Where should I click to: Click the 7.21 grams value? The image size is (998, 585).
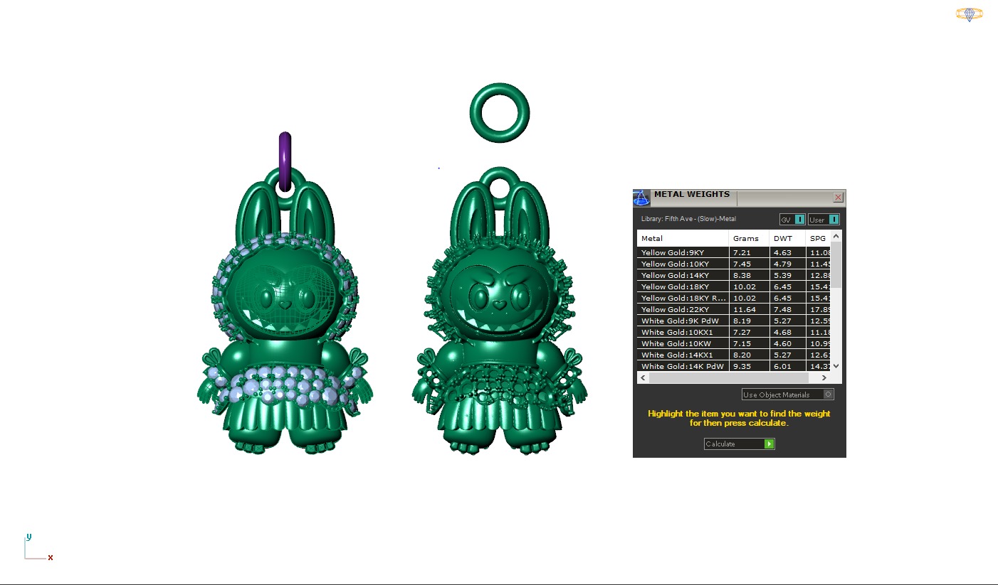point(742,252)
